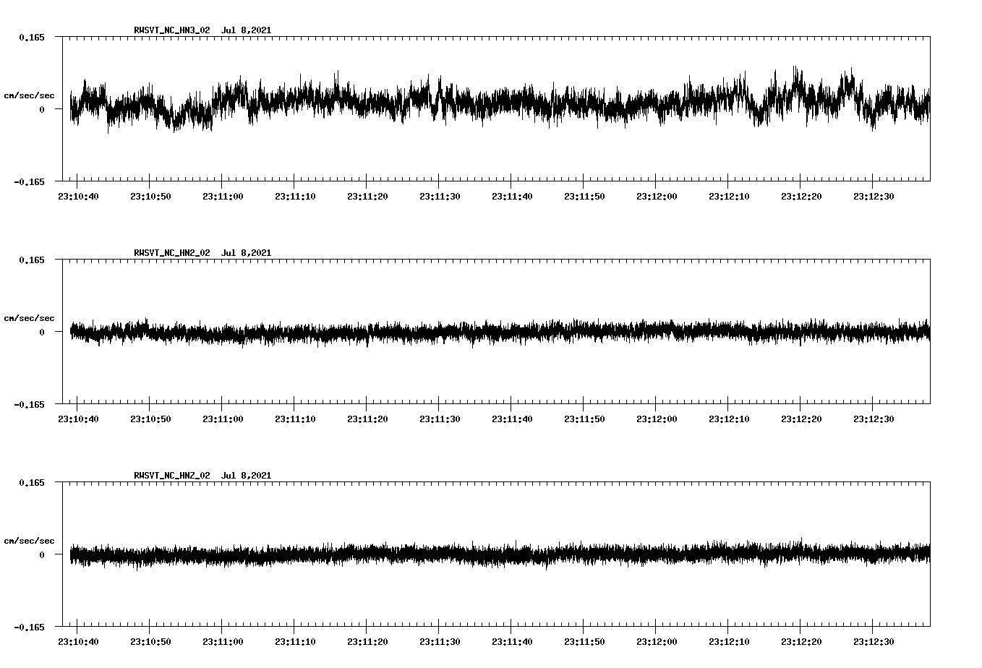Select the HNZ waveform trace

434,555
